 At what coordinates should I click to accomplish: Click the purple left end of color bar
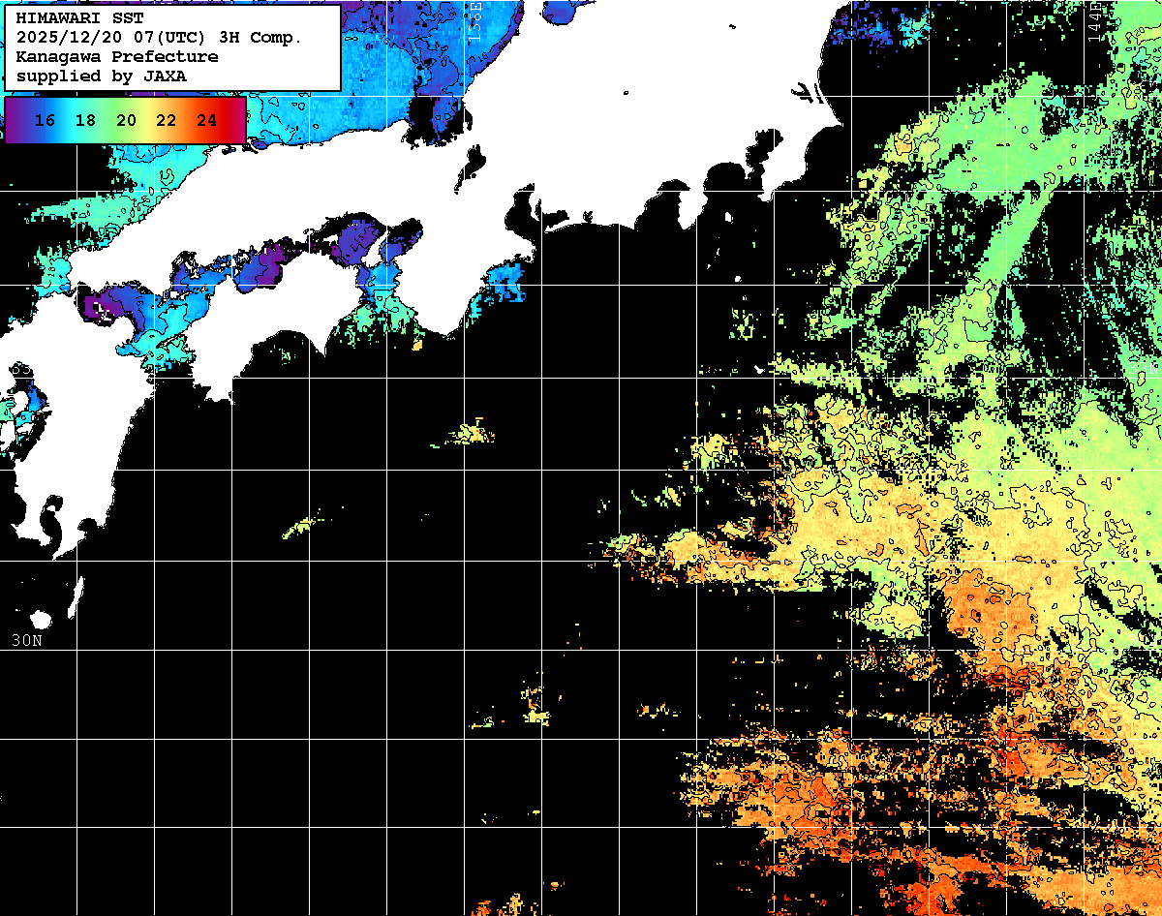tap(14, 120)
